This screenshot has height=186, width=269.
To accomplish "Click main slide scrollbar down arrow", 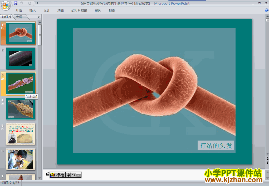I will click(267, 154).
